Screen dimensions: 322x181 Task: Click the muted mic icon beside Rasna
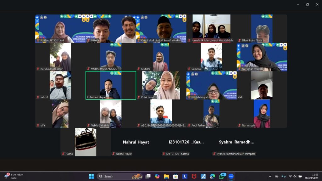pos(63,154)
